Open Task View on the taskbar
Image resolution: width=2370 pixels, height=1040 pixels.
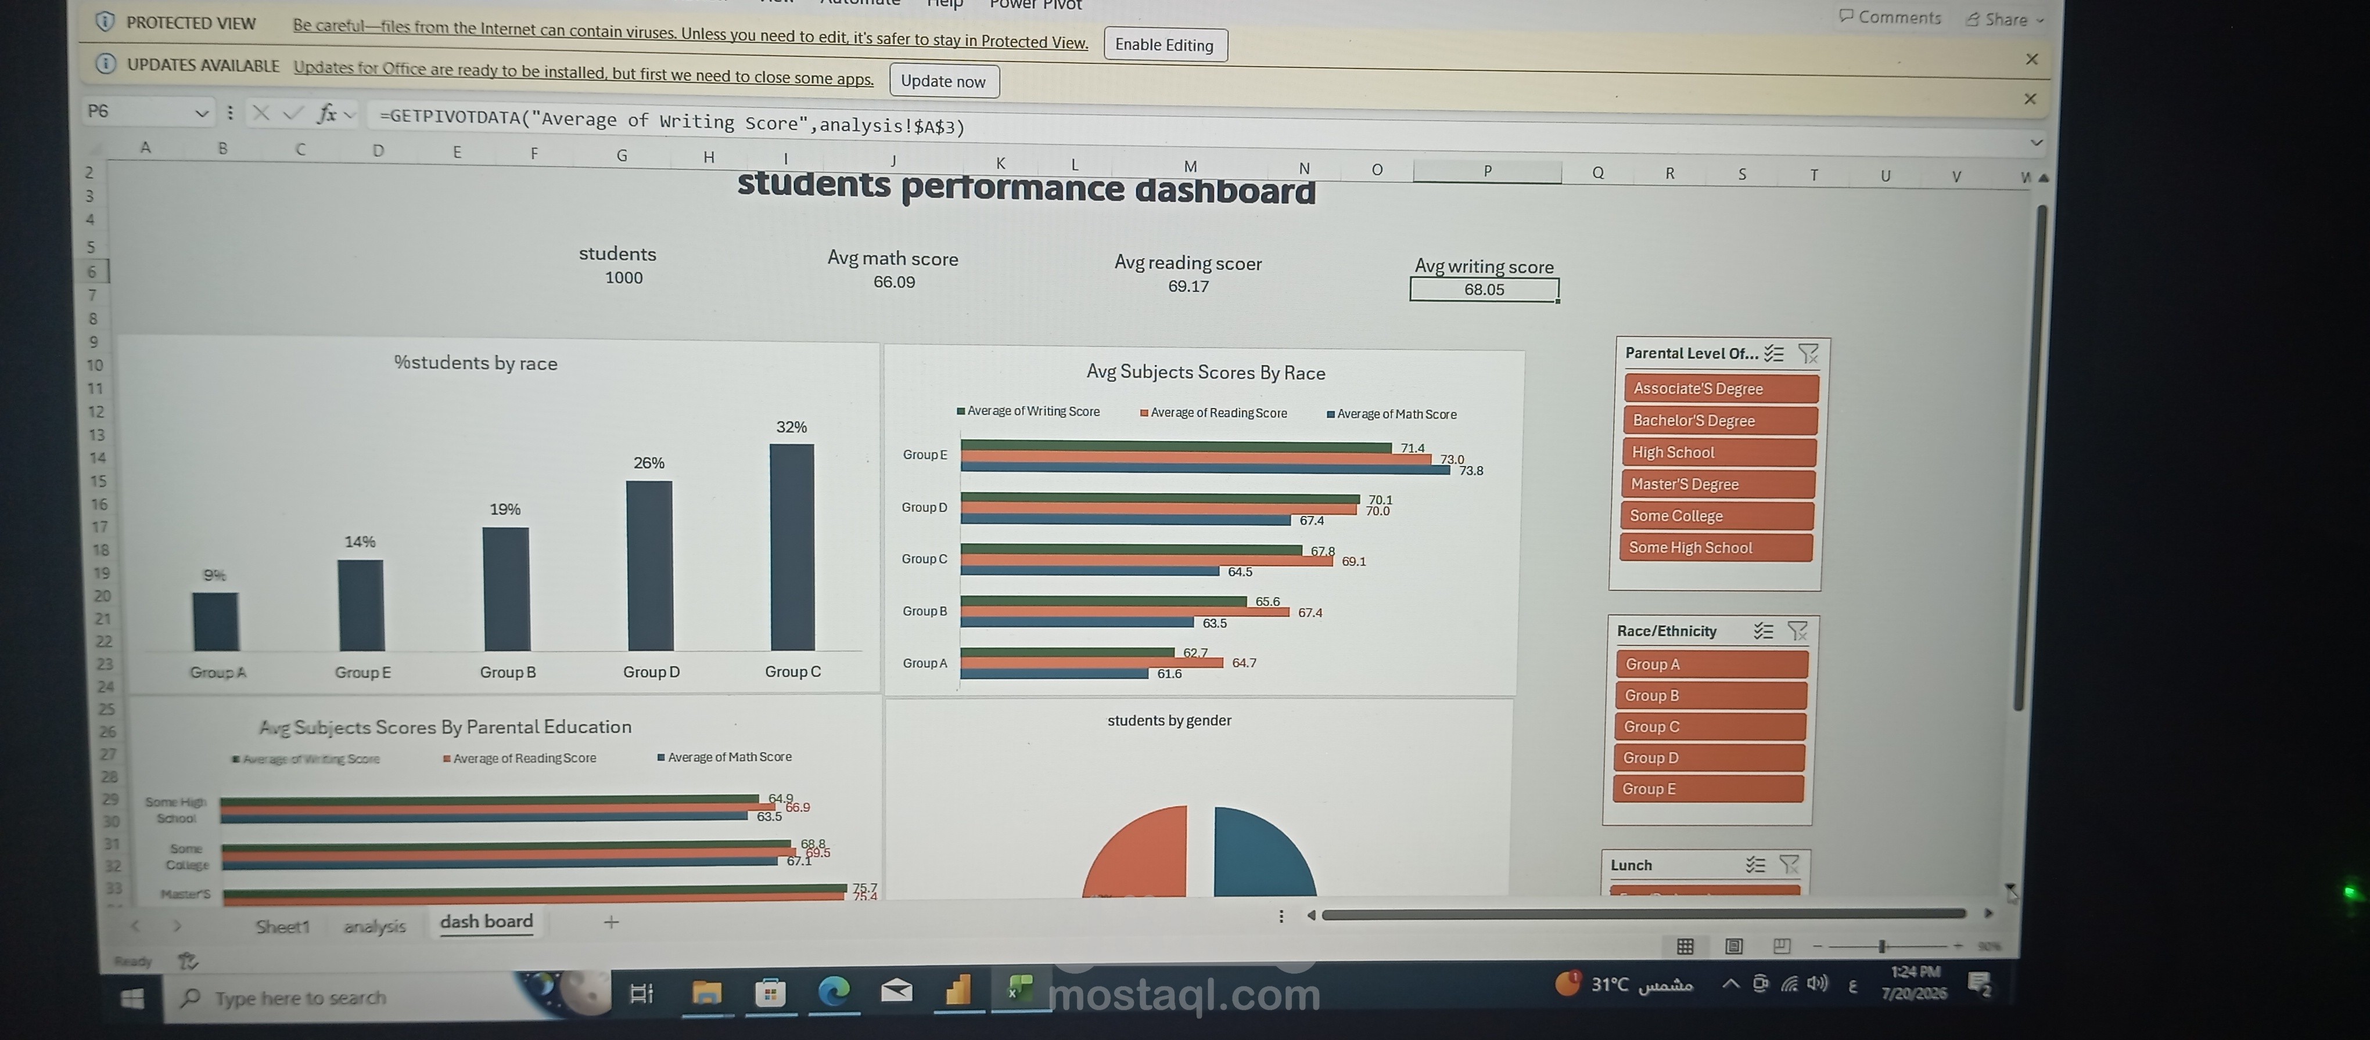pos(641,993)
